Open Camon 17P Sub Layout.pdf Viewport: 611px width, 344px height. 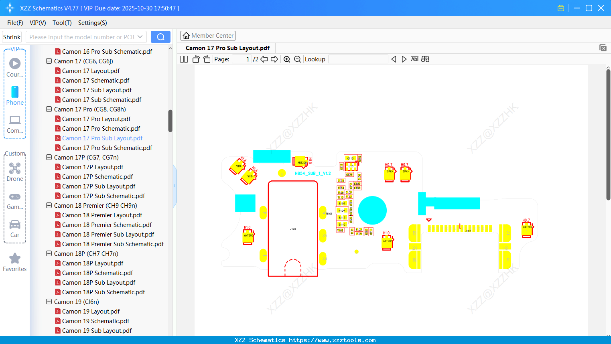(99, 186)
